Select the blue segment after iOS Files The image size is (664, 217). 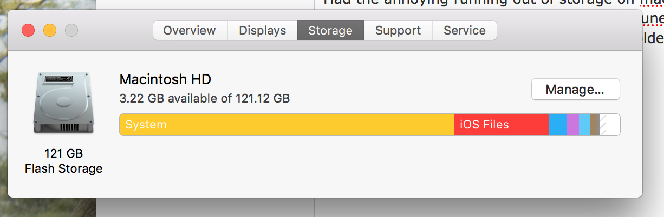click(558, 125)
